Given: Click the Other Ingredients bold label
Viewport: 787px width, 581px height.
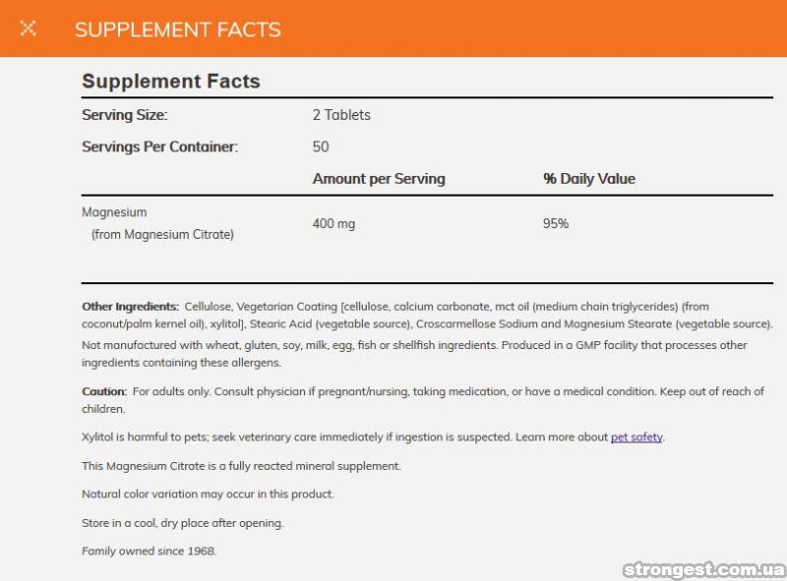Looking at the screenshot, I should pos(130,307).
